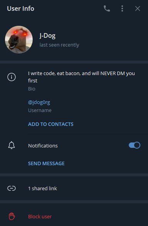Click SEND MESSAGE
This screenshot has height=226, width=148.
click(46, 164)
